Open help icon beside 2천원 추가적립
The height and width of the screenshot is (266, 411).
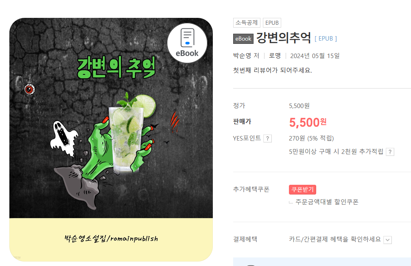tap(390, 152)
